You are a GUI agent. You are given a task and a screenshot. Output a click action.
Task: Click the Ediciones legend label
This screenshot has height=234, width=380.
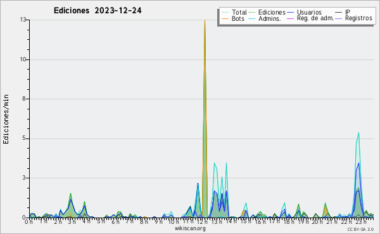pos(272,12)
